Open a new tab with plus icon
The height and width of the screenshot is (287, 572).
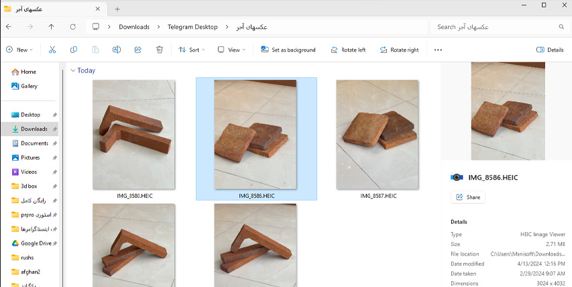click(117, 9)
